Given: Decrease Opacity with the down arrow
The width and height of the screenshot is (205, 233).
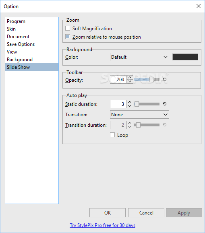Looking at the screenshot, I should point(130,81).
